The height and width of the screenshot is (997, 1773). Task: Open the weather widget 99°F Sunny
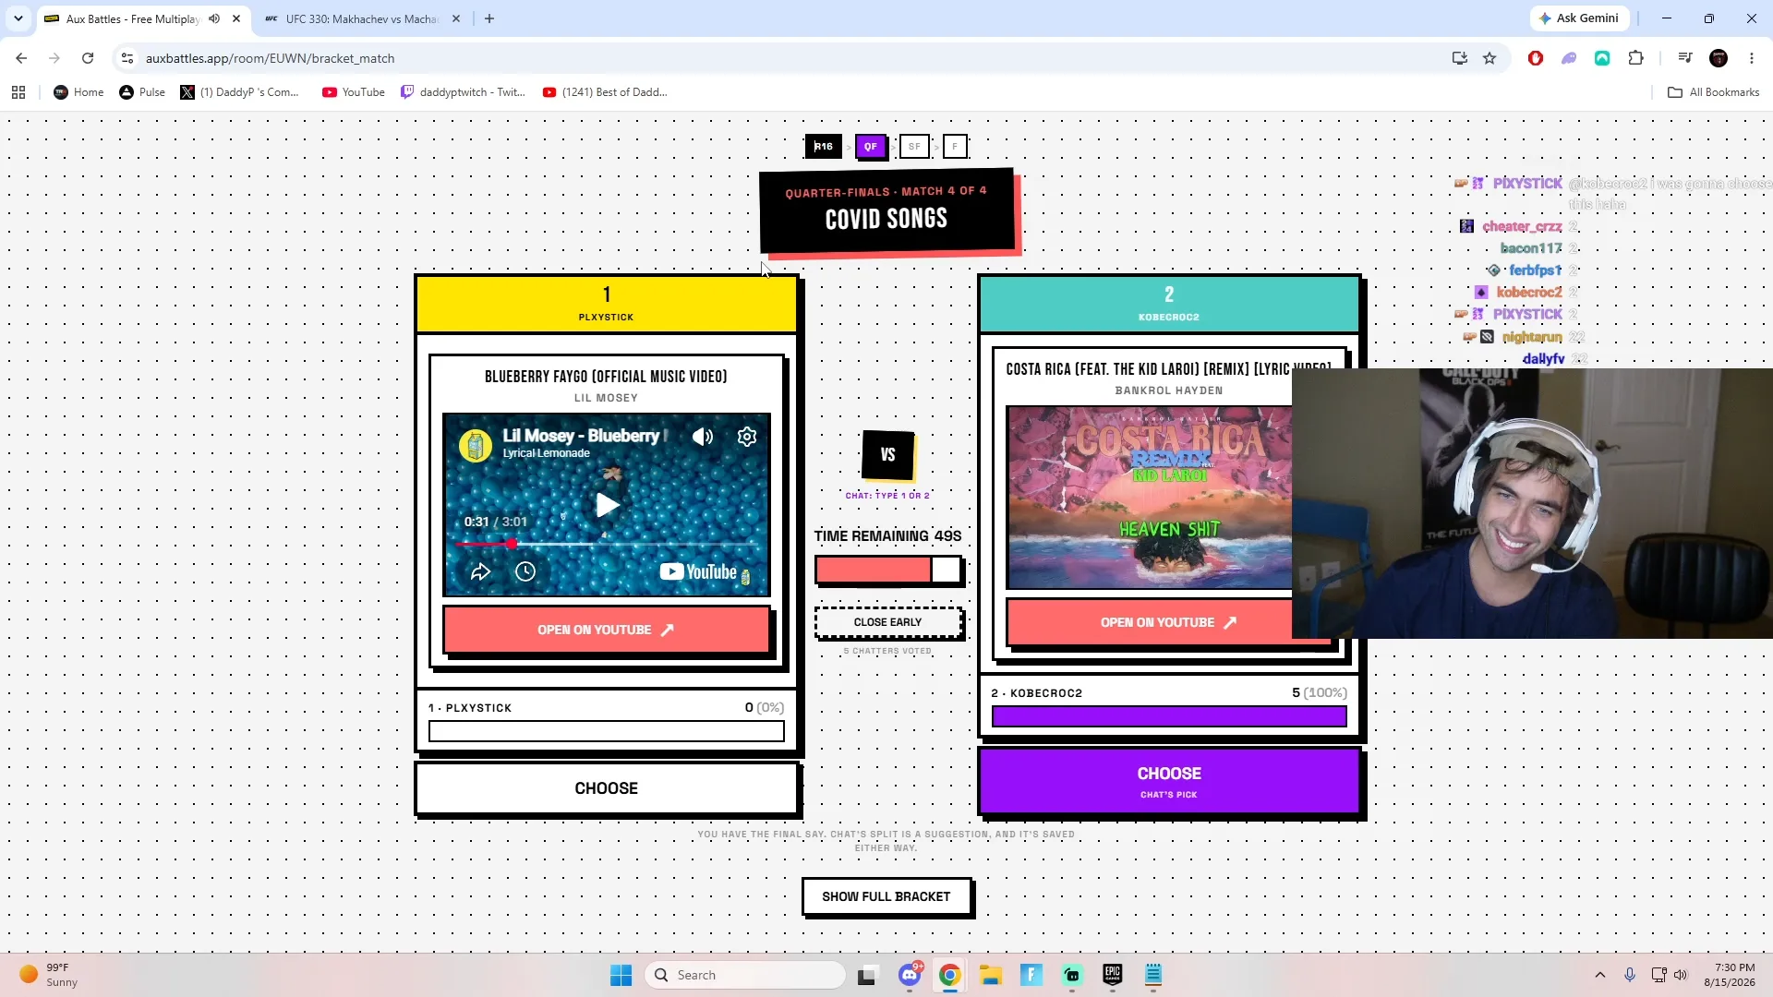(48, 975)
